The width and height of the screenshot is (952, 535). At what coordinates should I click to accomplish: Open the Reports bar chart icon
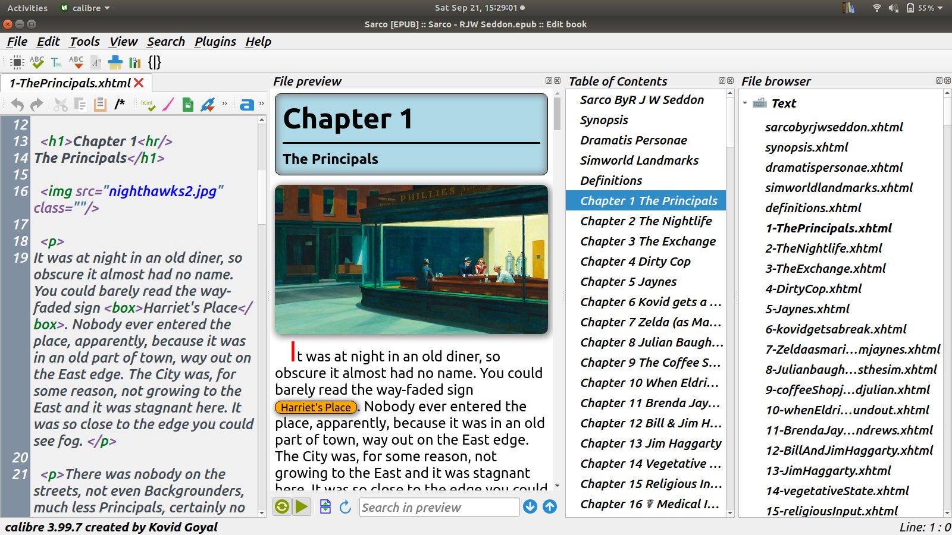[x=135, y=62]
